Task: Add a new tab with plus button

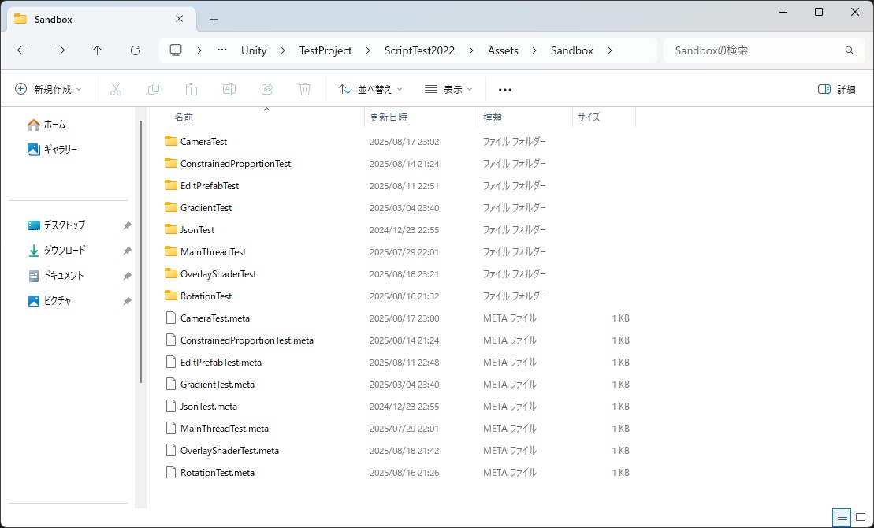Action: tap(214, 20)
